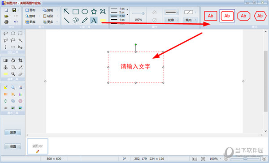The height and width of the screenshot is (163, 269).
Task: Click the zoom in plus button
Action: coord(264,159)
